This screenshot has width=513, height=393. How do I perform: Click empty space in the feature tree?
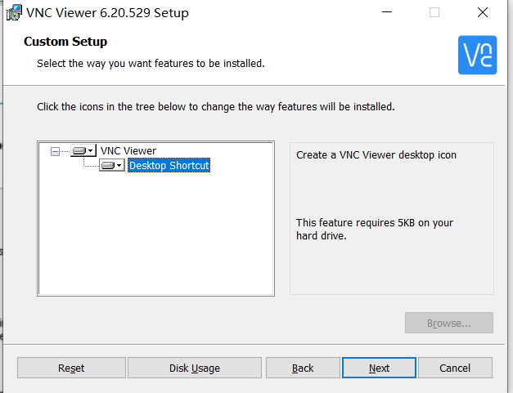coord(155,235)
